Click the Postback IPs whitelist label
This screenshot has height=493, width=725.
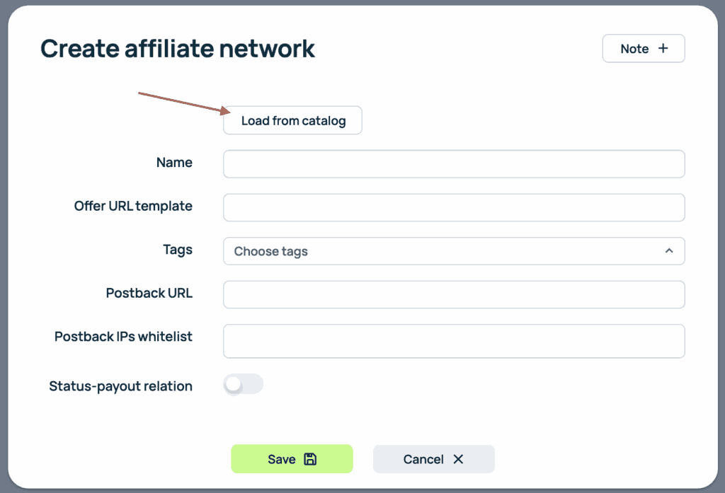(x=123, y=337)
